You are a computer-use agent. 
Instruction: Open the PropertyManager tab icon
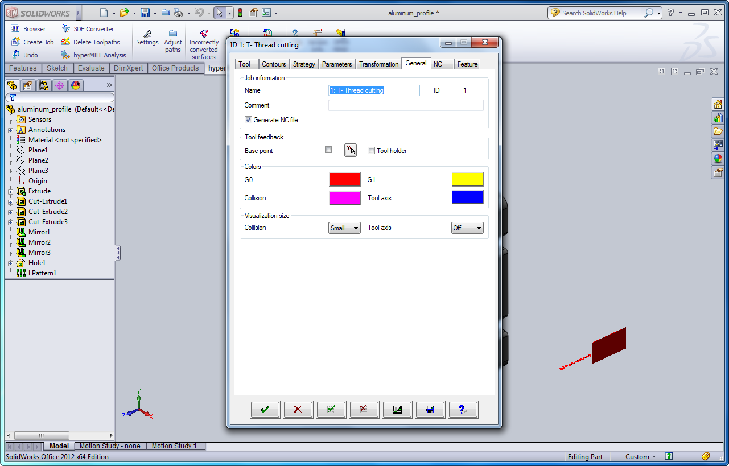tap(28, 85)
